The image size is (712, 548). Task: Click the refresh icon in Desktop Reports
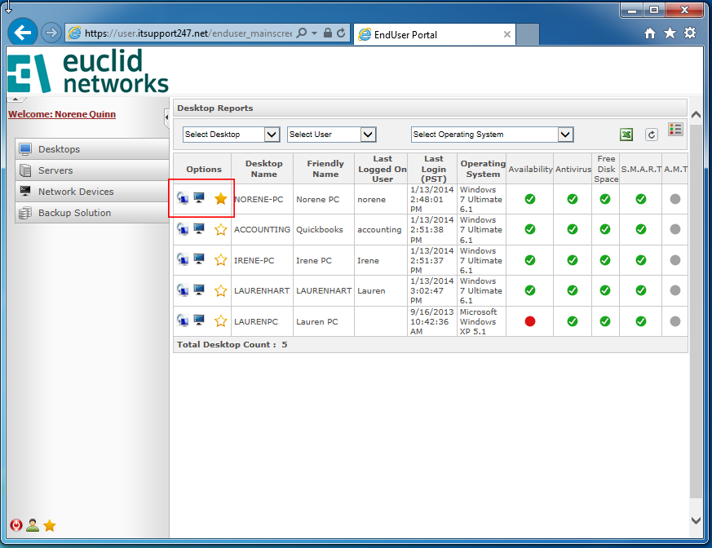(x=651, y=135)
